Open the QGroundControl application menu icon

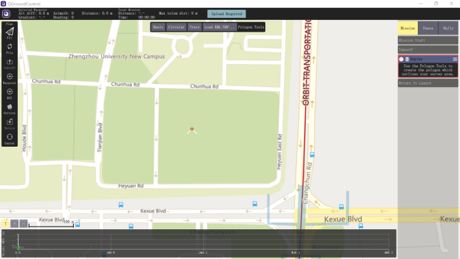6,14
